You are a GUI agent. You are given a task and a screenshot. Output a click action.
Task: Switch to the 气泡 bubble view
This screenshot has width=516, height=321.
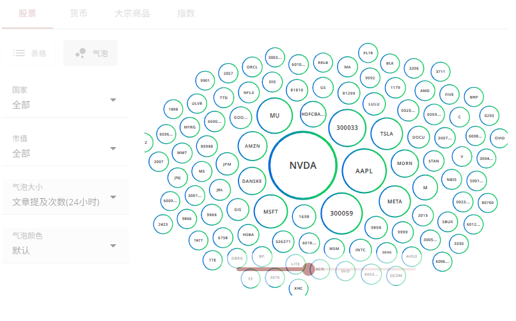(91, 54)
